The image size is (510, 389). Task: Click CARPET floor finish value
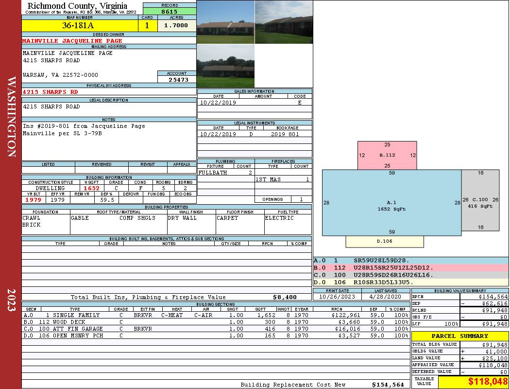[227, 218]
